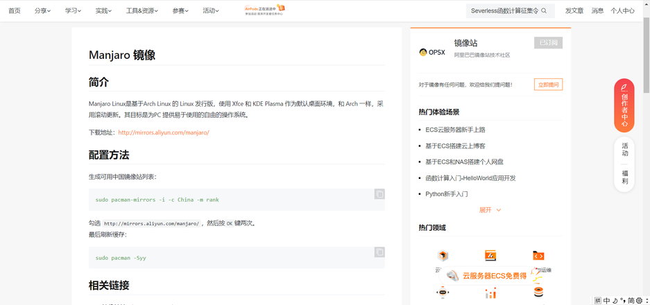This screenshot has height=305, width=650.
Task: Toggle IME 简 simplified/traditional setting
Action: (631, 300)
